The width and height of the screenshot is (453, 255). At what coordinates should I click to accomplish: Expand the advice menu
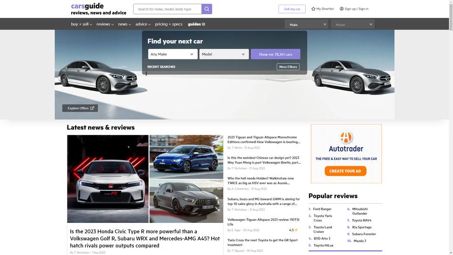[143, 24]
